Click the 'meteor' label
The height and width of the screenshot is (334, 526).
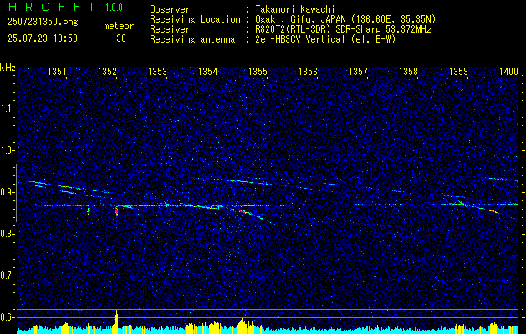[119, 26]
